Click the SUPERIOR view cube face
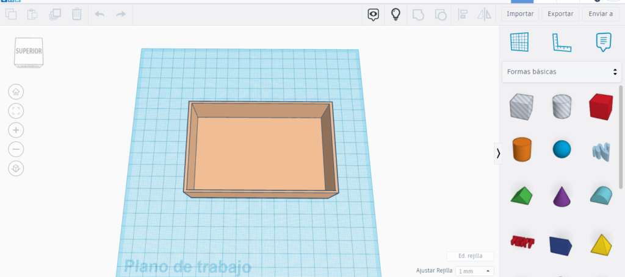This screenshot has width=625, height=277. tap(29, 51)
